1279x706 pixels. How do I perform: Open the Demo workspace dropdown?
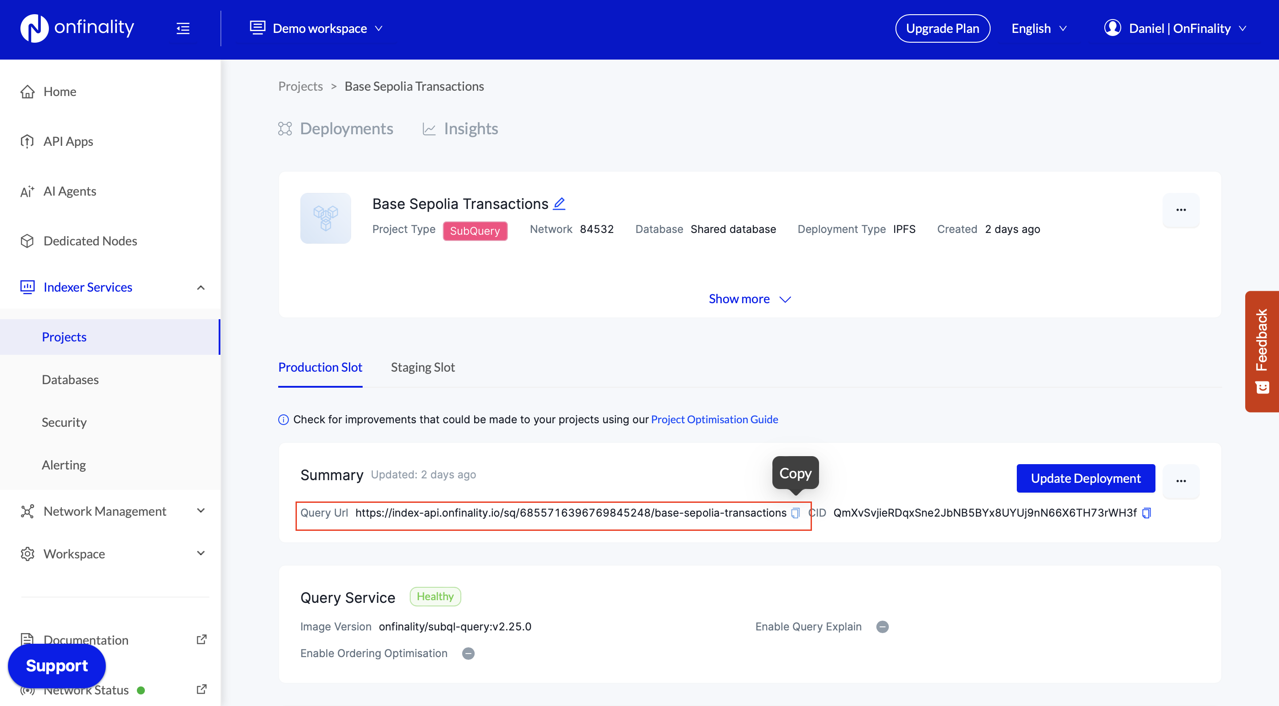(317, 28)
